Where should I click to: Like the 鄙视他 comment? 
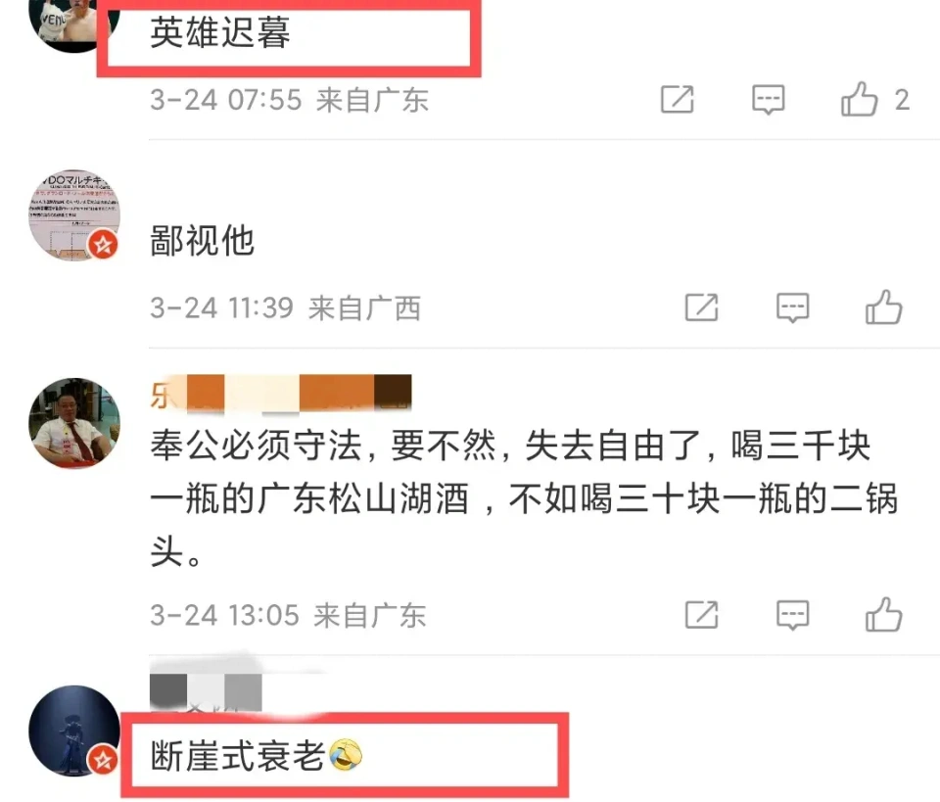[x=883, y=307]
